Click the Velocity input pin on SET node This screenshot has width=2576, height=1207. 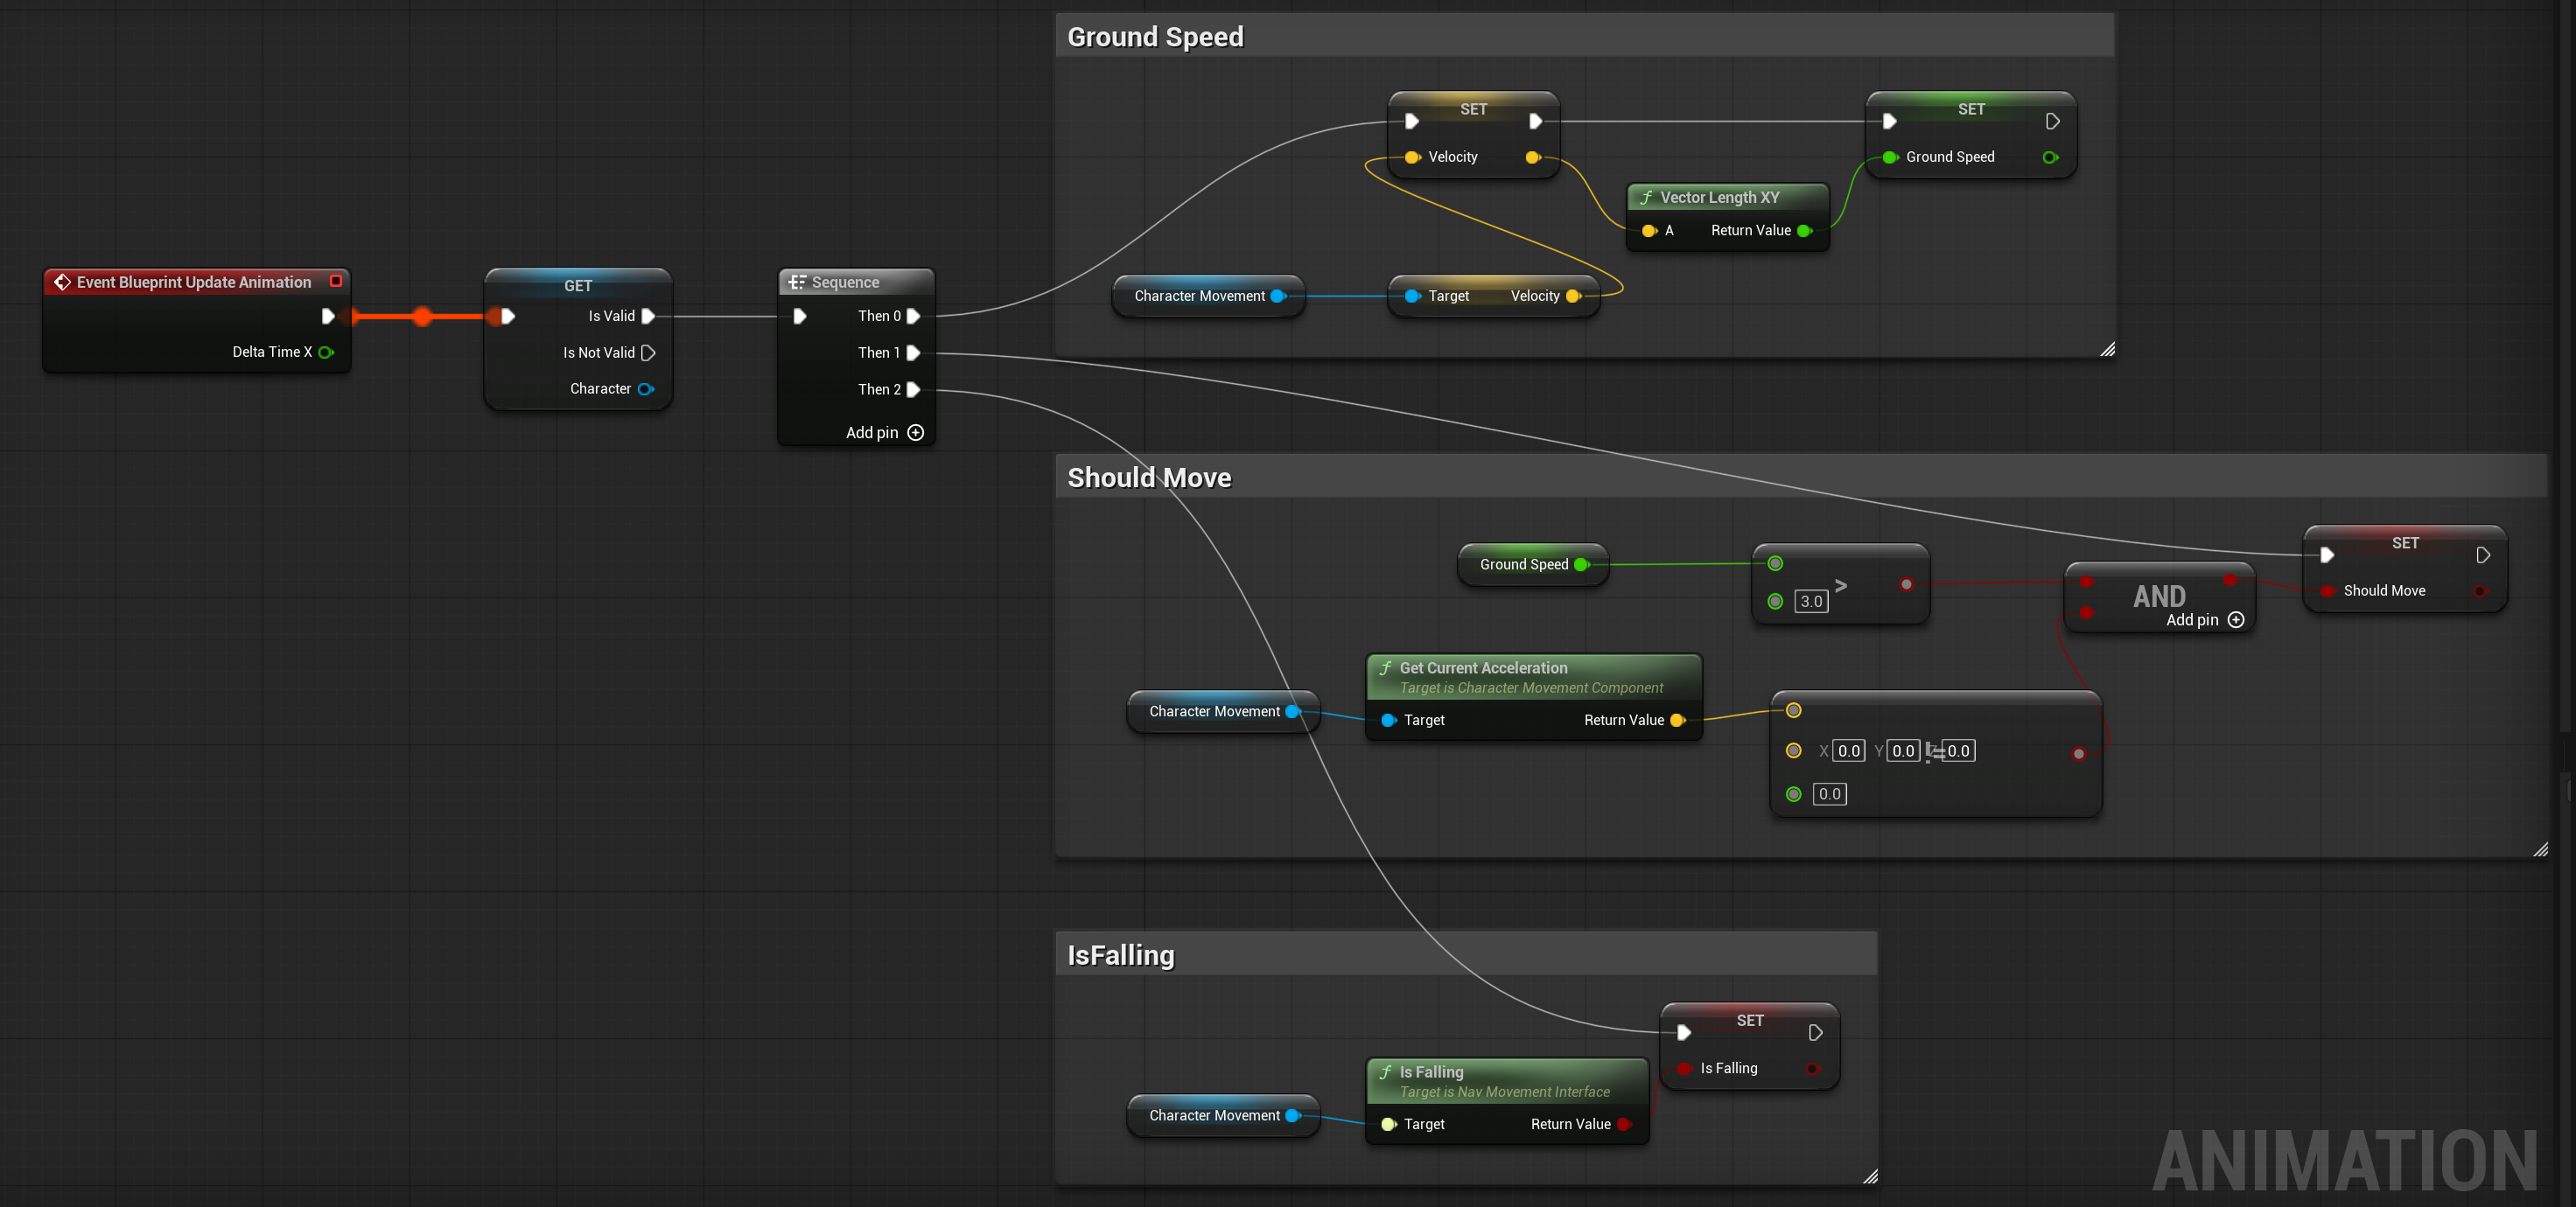(x=1412, y=157)
